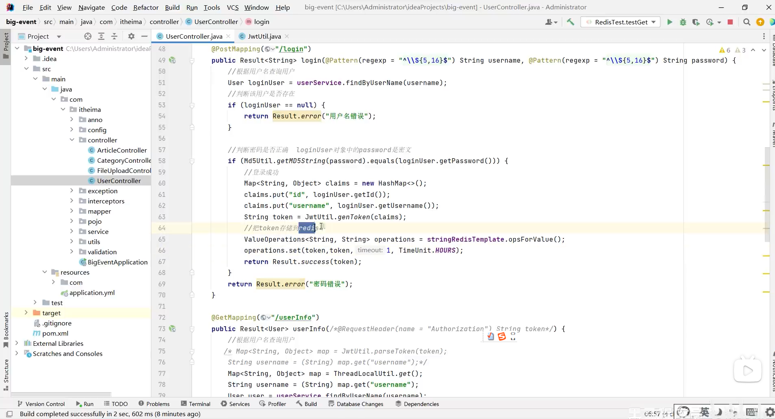Run tests with Coverage shield icon

696,22
